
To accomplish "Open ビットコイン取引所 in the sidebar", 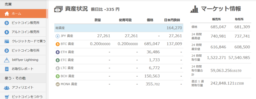I will pyautogui.click(x=23, y=51).
